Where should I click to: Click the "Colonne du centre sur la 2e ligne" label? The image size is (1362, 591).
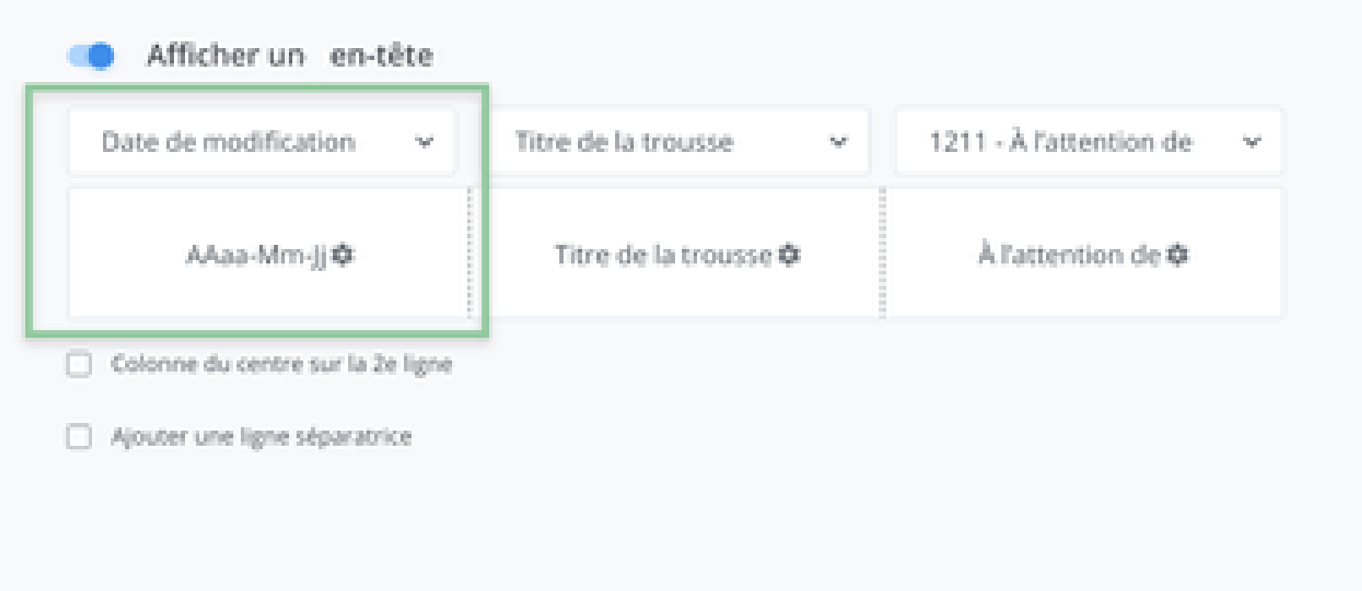coord(282,365)
